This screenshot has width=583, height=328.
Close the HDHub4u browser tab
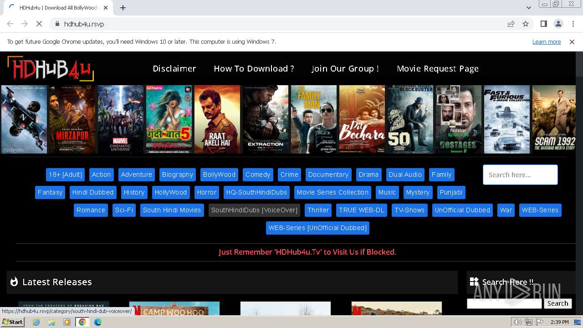point(106,8)
